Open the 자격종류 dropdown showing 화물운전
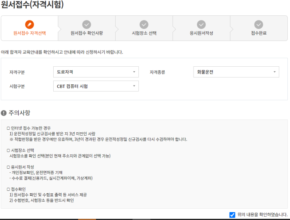Viewport: 290px width, 220px height. click(x=236, y=72)
